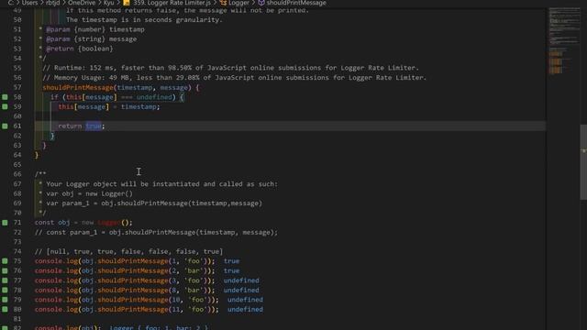Click 'timestamp;' assignment on line 59
Image resolution: width=587 pixels, height=330 pixels.
(x=140, y=106)
